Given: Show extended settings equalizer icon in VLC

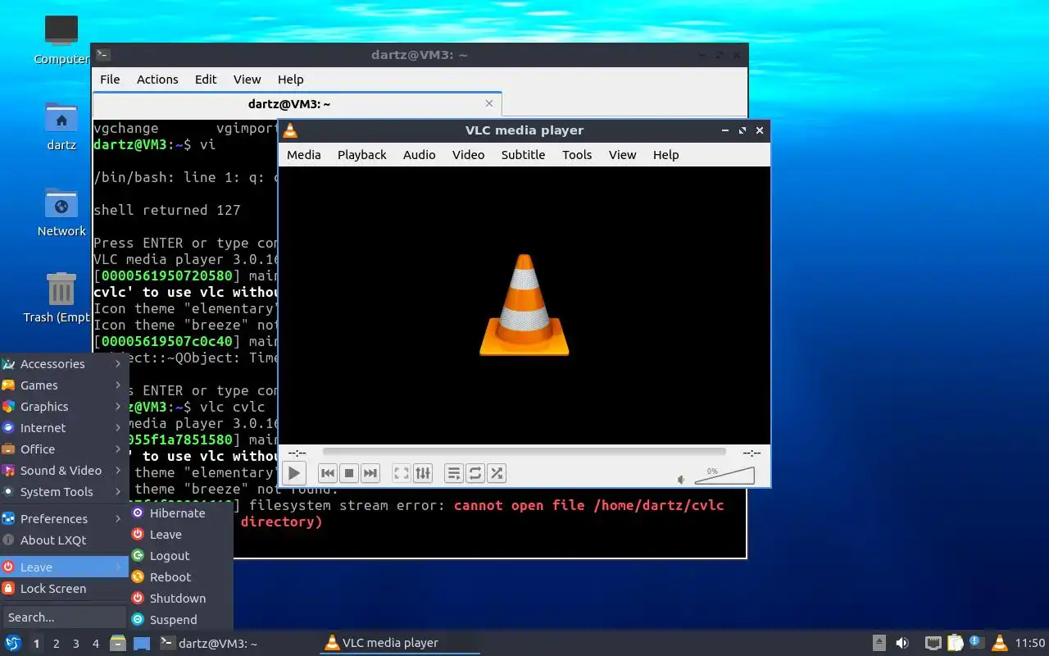Looking at the screenshot, I should point(422,473).
